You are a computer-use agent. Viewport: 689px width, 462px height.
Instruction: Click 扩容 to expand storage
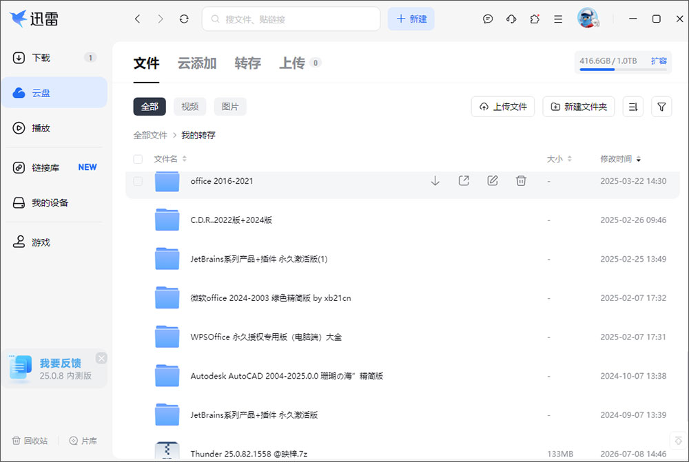coord(659,61)
